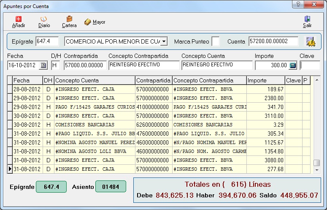Select the row with amount 2380.00
The image size is (327, 210).
coord(159,98)
